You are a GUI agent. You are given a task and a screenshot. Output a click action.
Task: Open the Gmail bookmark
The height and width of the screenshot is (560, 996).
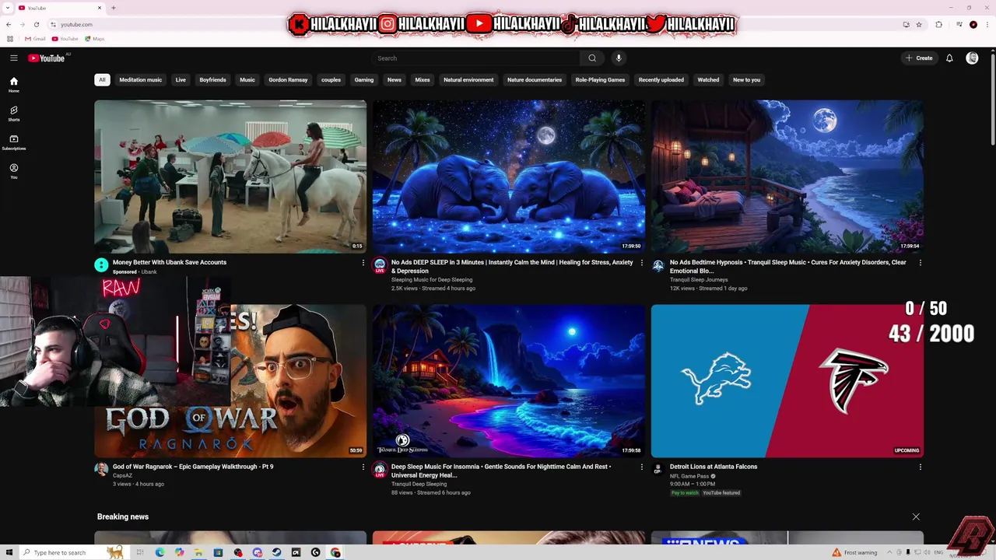click(x=35, y=39)
